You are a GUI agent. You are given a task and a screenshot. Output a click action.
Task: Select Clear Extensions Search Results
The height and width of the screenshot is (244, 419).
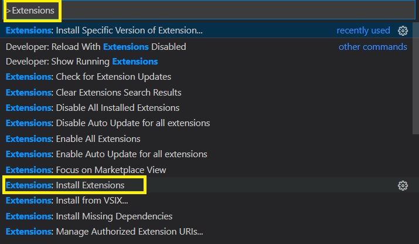[x=206, y=92]
